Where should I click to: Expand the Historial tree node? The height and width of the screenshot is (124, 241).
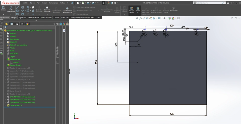[x=5, y=33]
